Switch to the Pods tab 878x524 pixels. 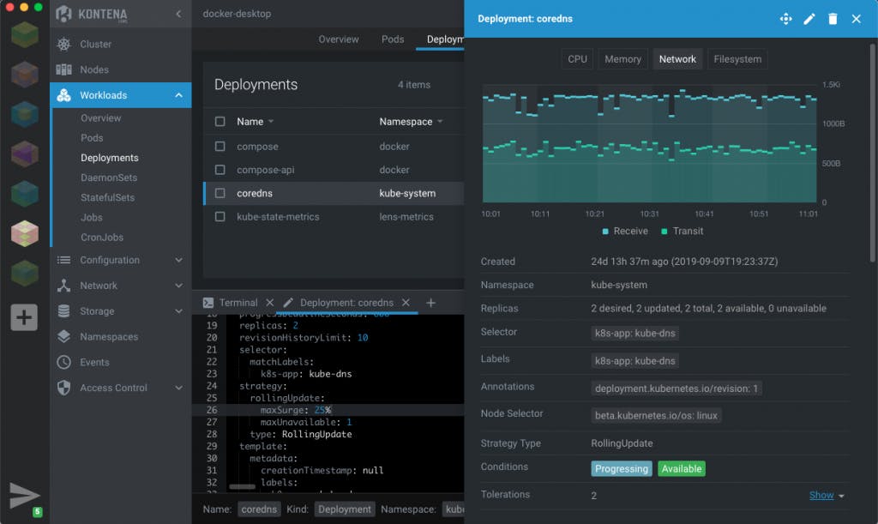pyautogui.click(x=393, y=39)
